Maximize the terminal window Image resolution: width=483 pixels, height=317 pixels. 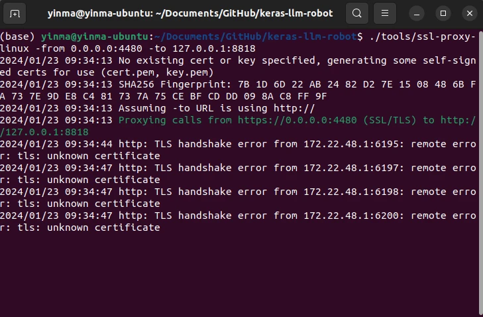coord(443,13)
